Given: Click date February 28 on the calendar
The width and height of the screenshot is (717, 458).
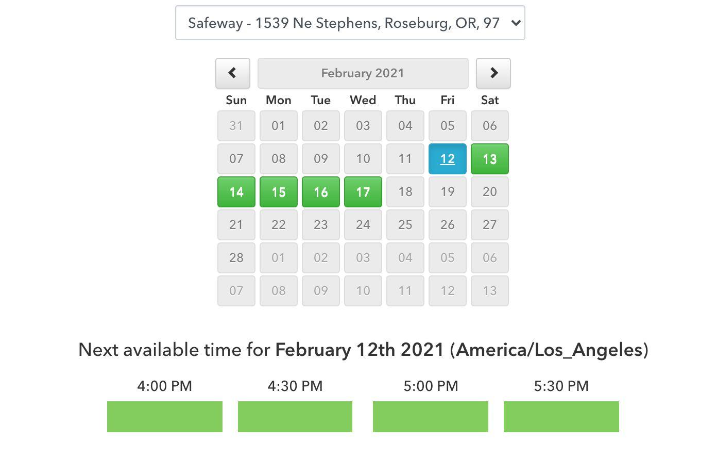Looking at the screenshot, I should point(236,258).
